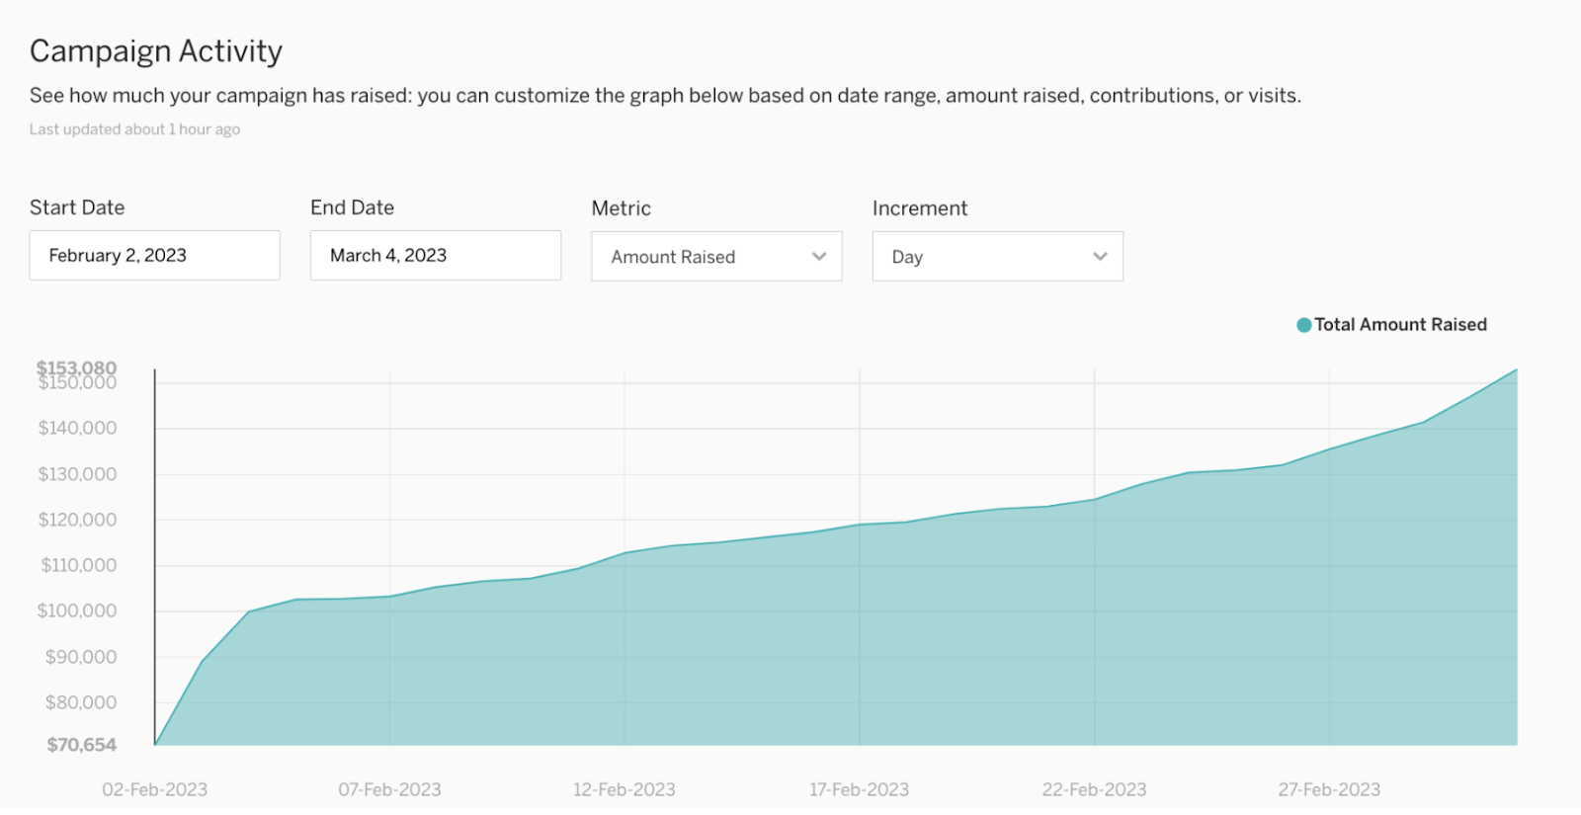This screenshot has width=1581, height=815.
Task: Toggle the Total Amount Raised legend dot
Action: [x=1303, y=325]
